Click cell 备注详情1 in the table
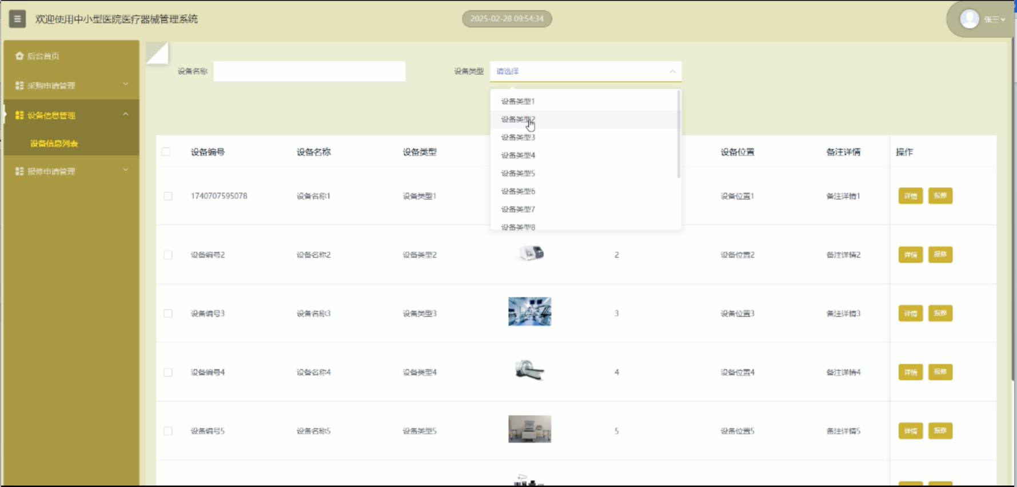The height and width of the screenshot is (487, 1017). click(x=843, y=196)
